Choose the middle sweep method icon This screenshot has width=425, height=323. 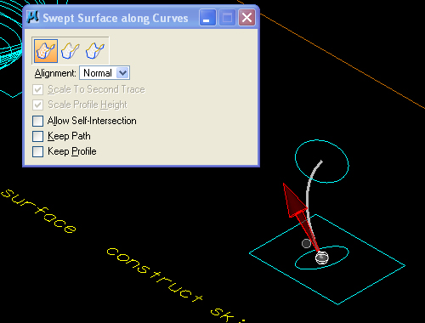(x=71, y=51)
